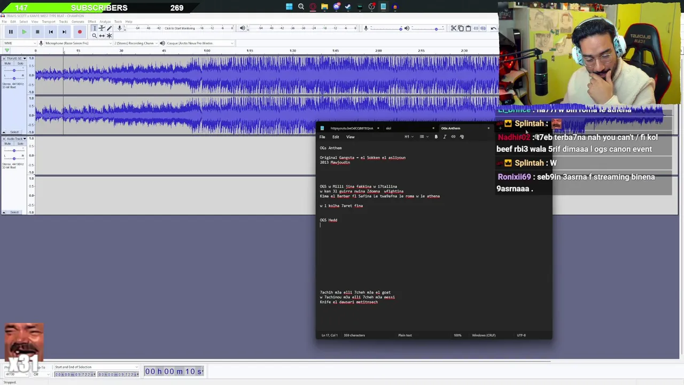Click the playback meter speaker icon

pos(242,28)
